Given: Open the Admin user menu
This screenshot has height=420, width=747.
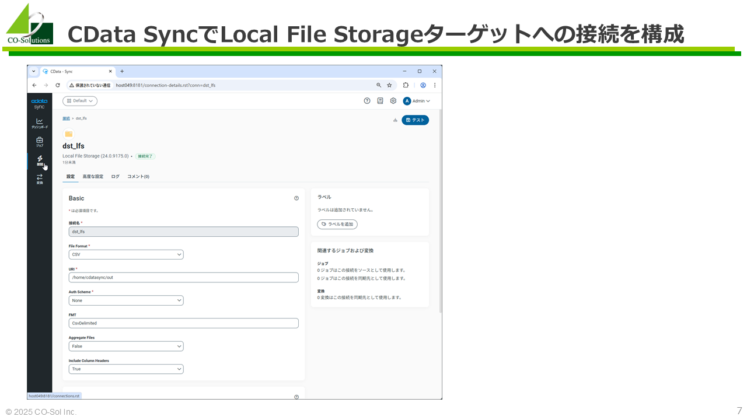Looking at the screenshot, I should [x=417, y=101].
